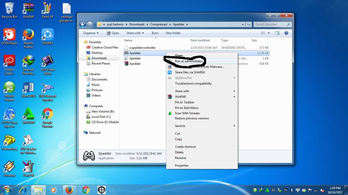Show the preview pane in Explorer

277,33
